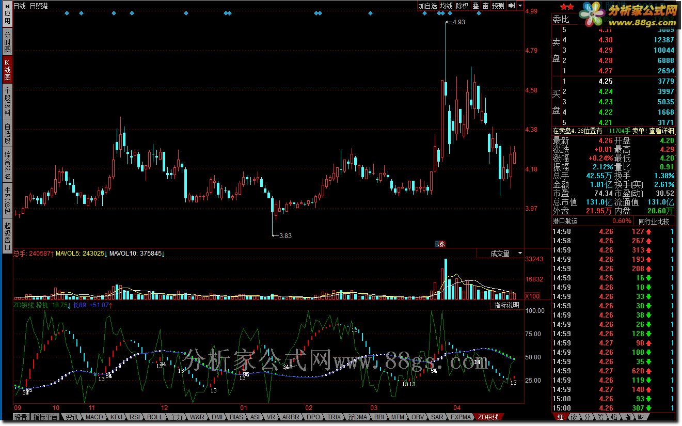This screenshot has width=682, height=426.
Task: Switch to the ARBR indicator tab
Action: coord(291,417)
